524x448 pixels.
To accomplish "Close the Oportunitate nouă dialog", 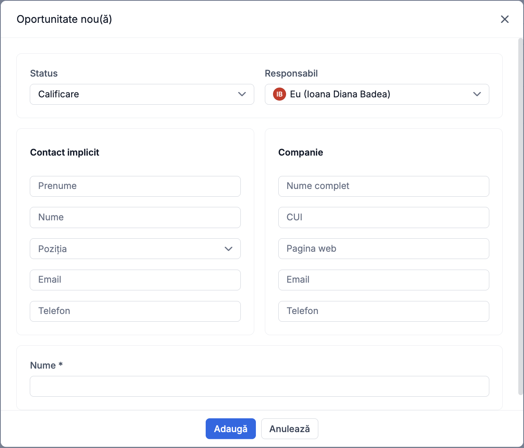I will tap(505, 19).
